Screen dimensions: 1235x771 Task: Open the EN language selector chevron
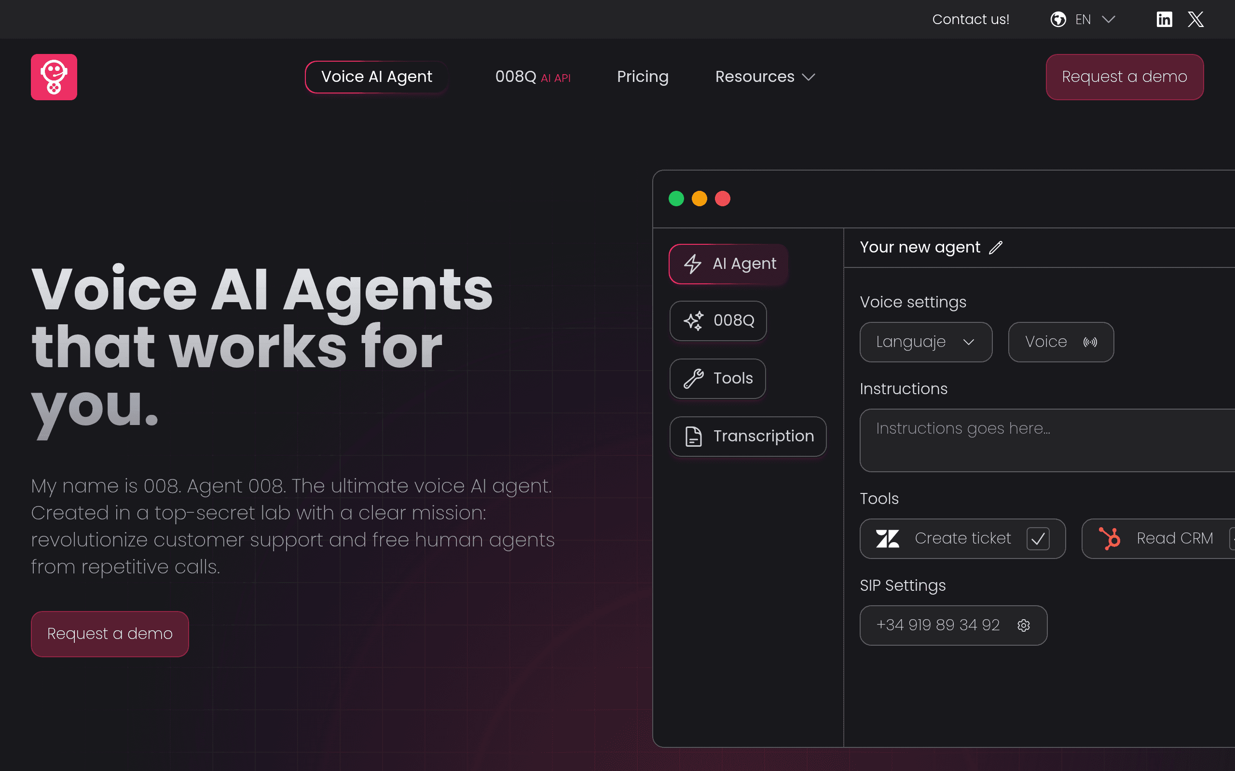pyautogui.click(x=1109, y=19)
